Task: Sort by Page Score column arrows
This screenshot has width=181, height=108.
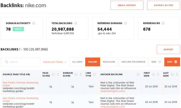Action: 58,75
